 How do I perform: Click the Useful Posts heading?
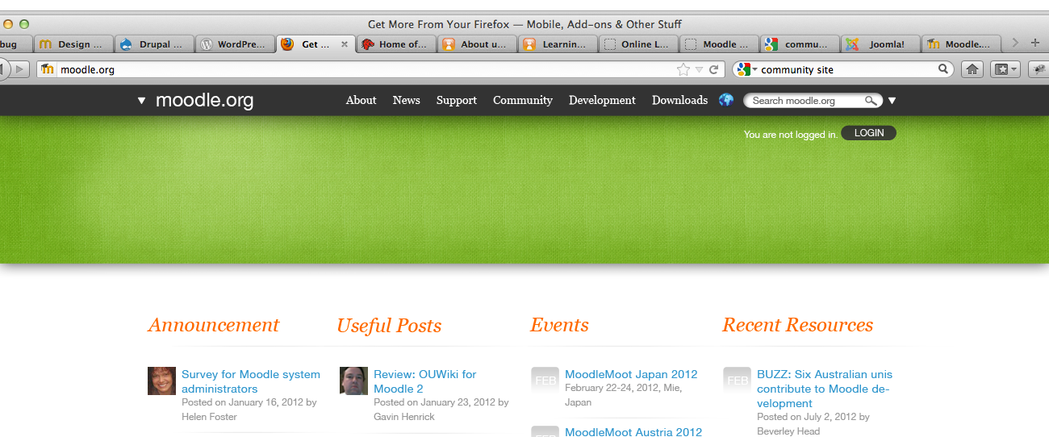pyautogui.click(x=389, y=326)
